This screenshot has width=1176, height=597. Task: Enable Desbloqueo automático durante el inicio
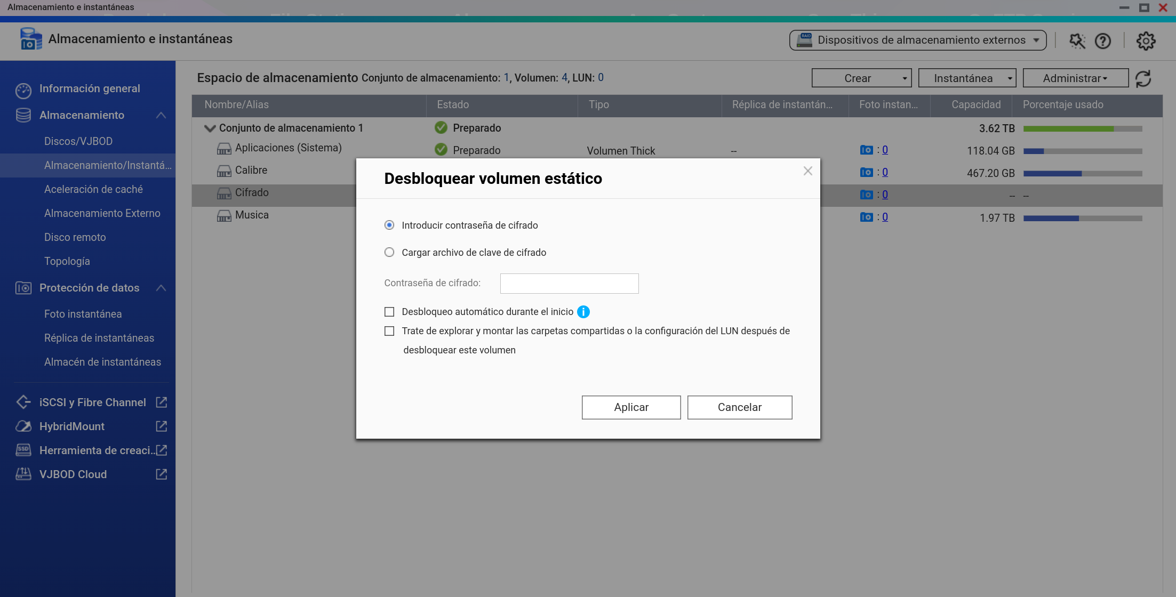point(389,312)
